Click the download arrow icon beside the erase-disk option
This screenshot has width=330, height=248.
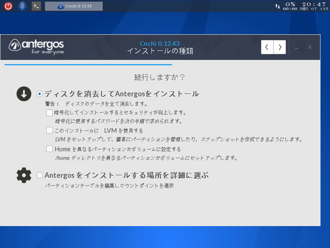(x=24, y=94)
